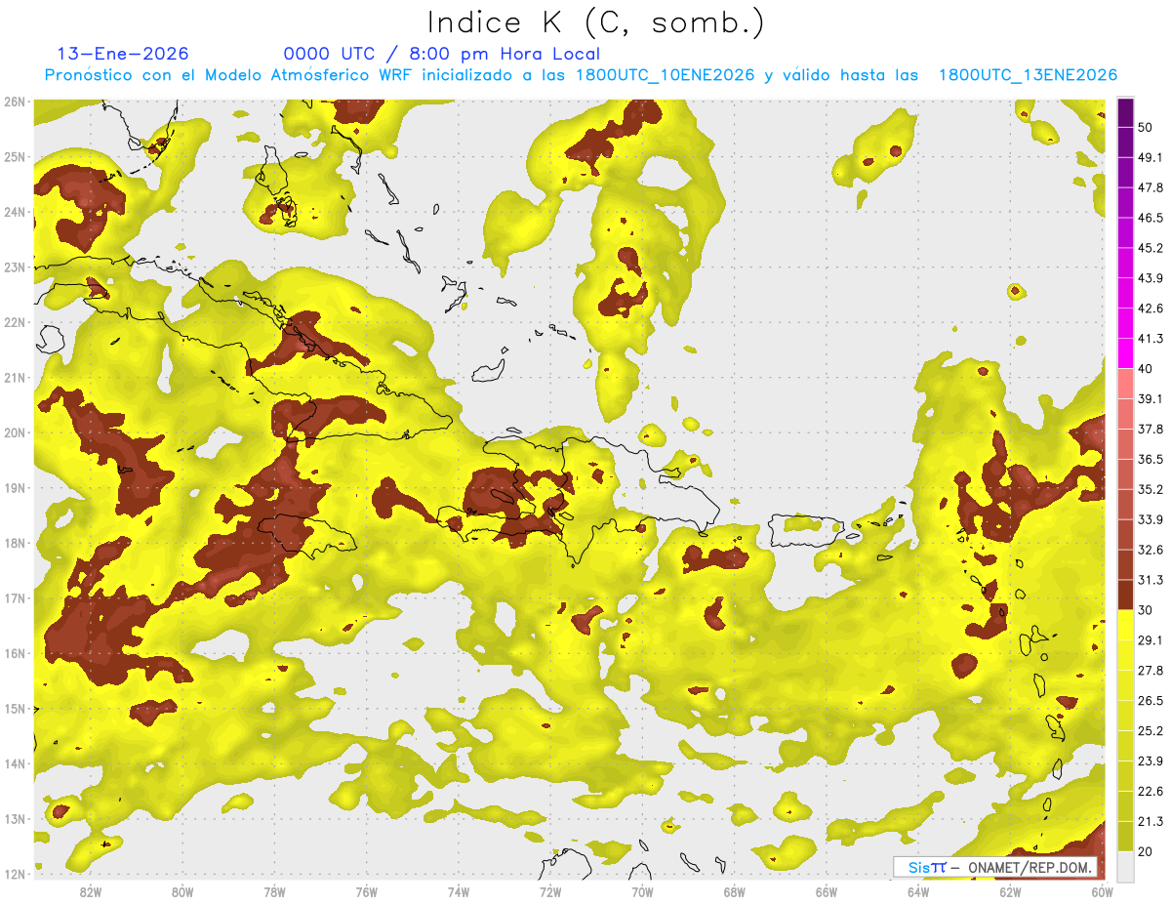Click the latitude label '18N'
1171x905 pixels.
coord(15,543)
